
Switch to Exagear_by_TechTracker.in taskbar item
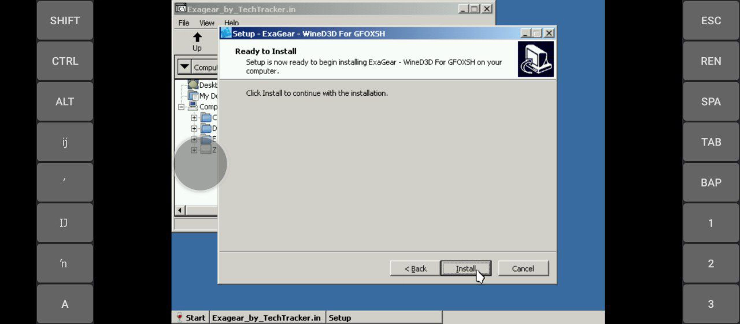pyautogui.click(x=266, y=318)
